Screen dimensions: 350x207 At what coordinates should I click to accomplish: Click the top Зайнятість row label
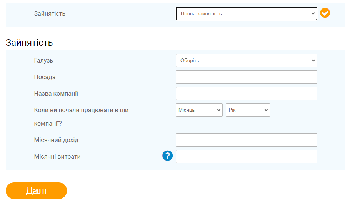tap(50, 13)
